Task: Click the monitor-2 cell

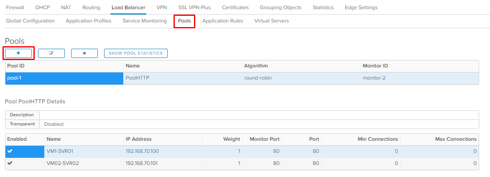Action: click(x=420, y=78)
